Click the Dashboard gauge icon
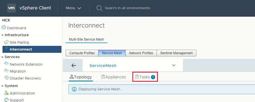This screenshot has width=255, height=102. 4,28
